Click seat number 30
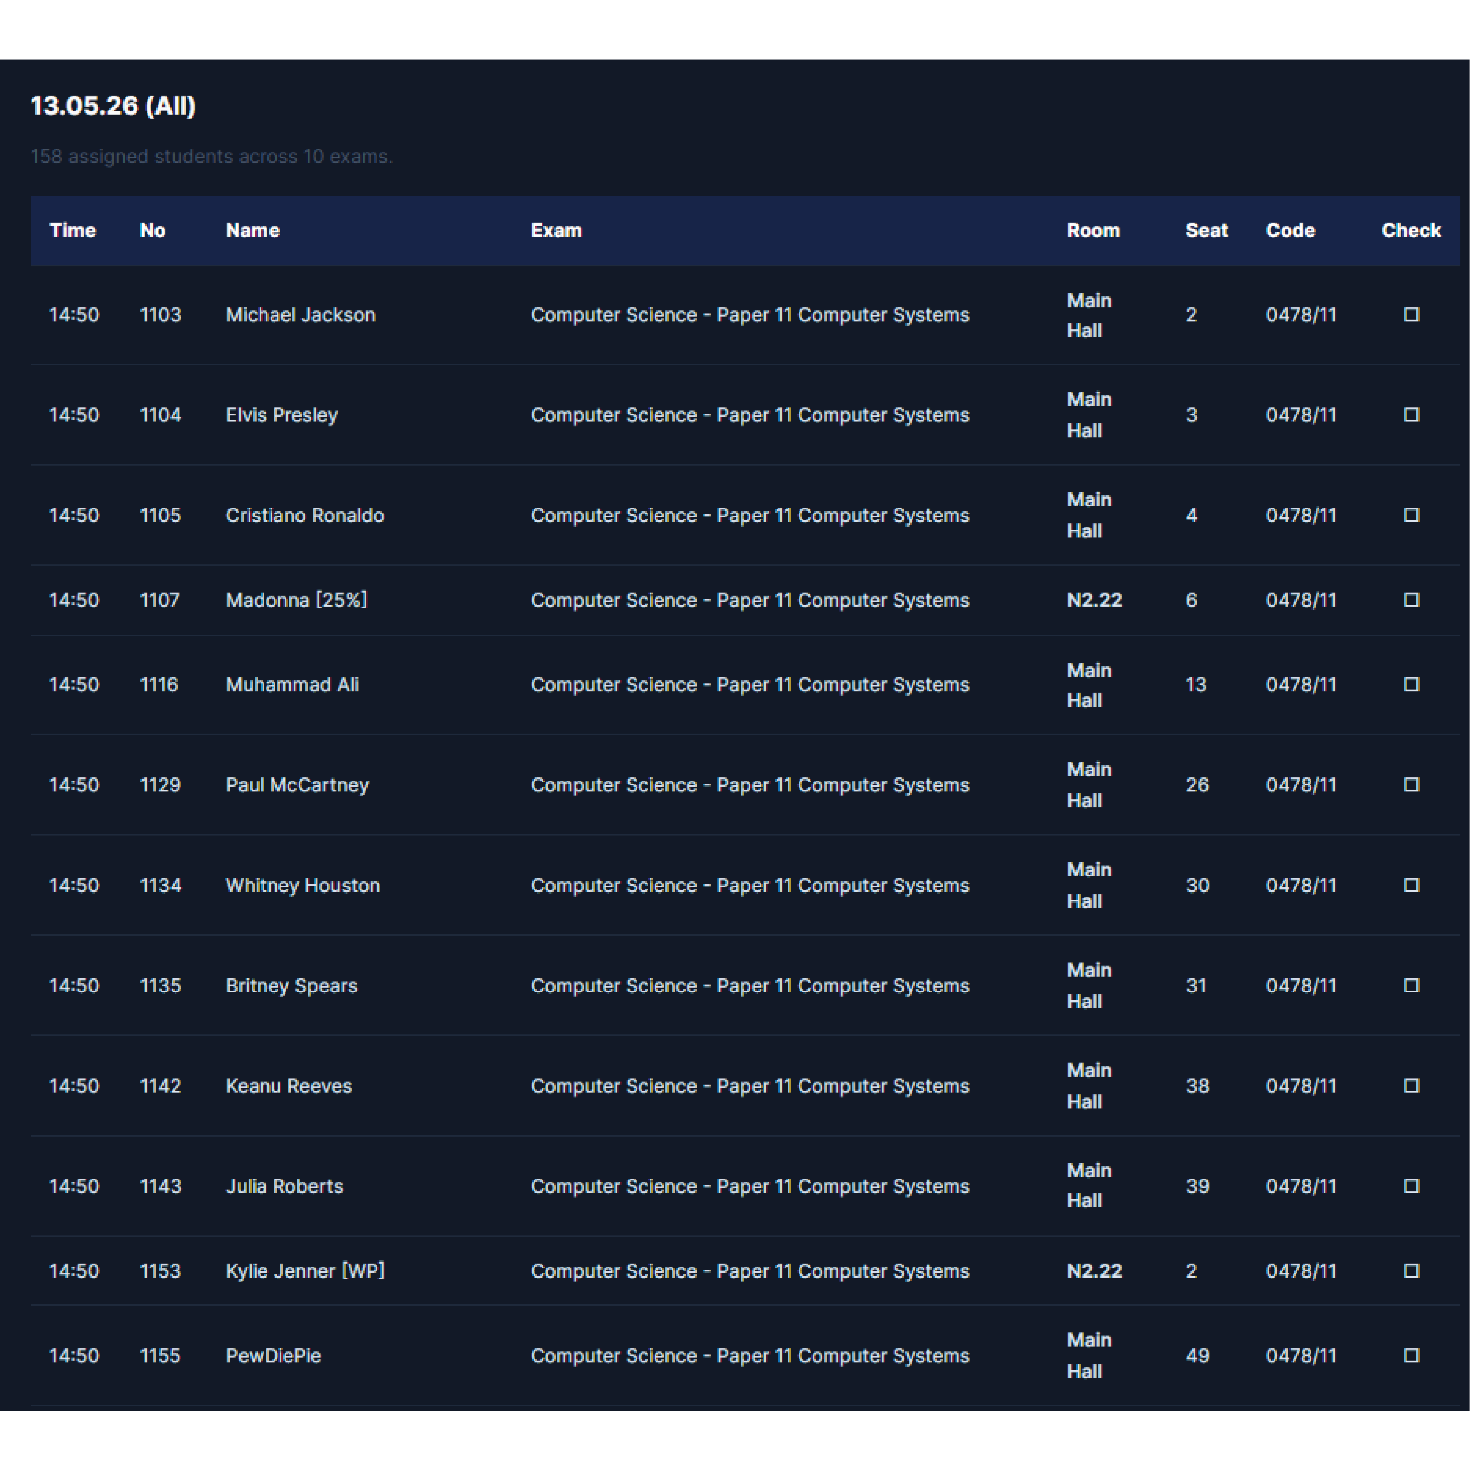This screenshot has height=1470, width=1470. coord(1198,885)
